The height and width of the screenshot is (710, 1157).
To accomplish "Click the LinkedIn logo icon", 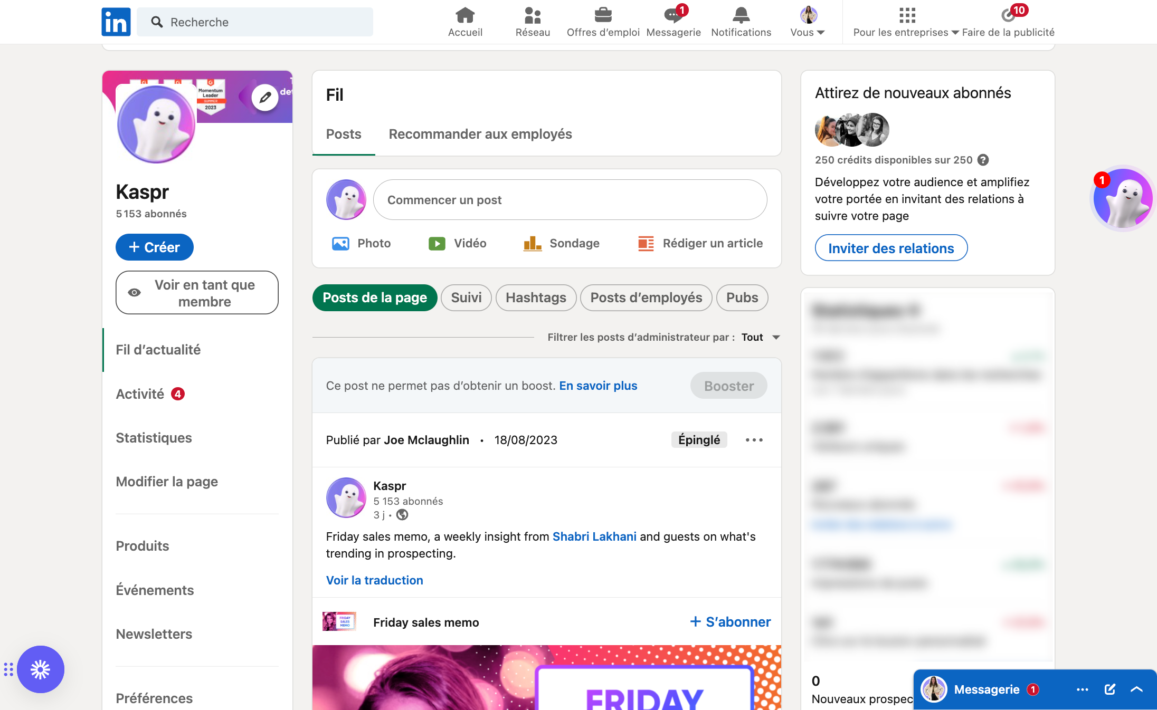I will coord(116,22).
